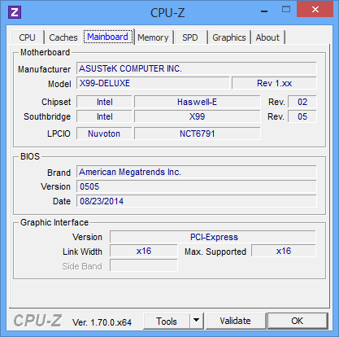339x337 pixels.
Task: Expand the Tools dropdown arrow
Action: point(197,322)
